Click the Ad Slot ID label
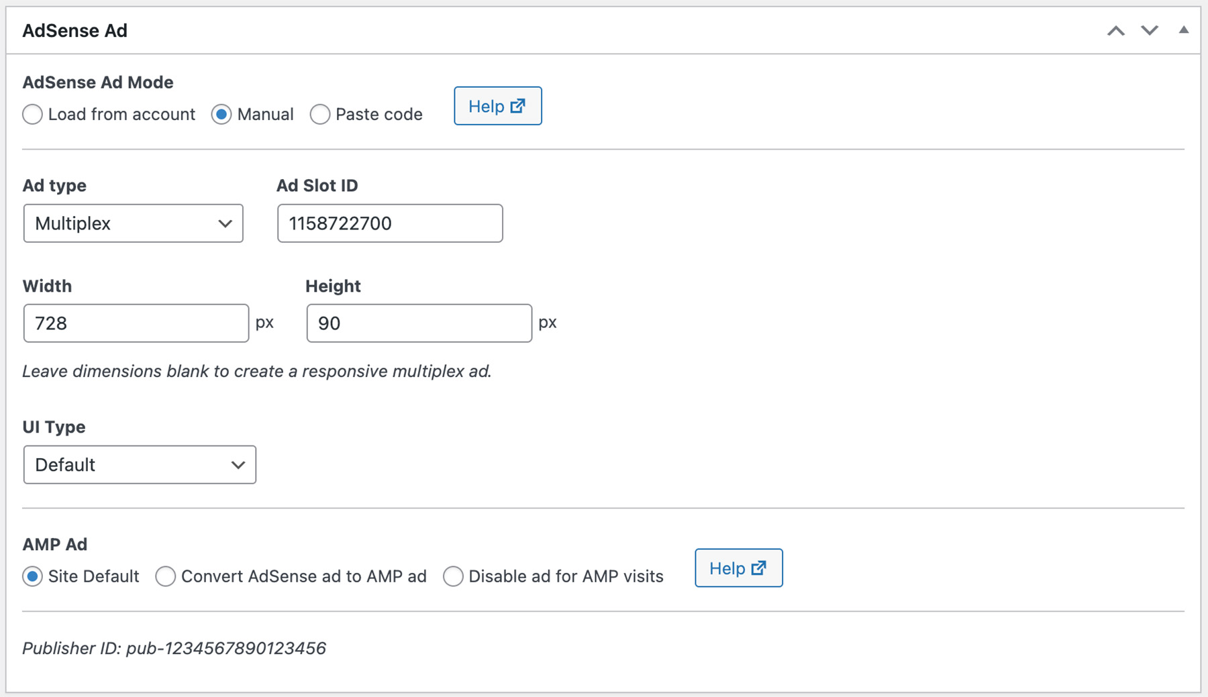The height and width of the screenshot is (697, 1208). [317, 186]
